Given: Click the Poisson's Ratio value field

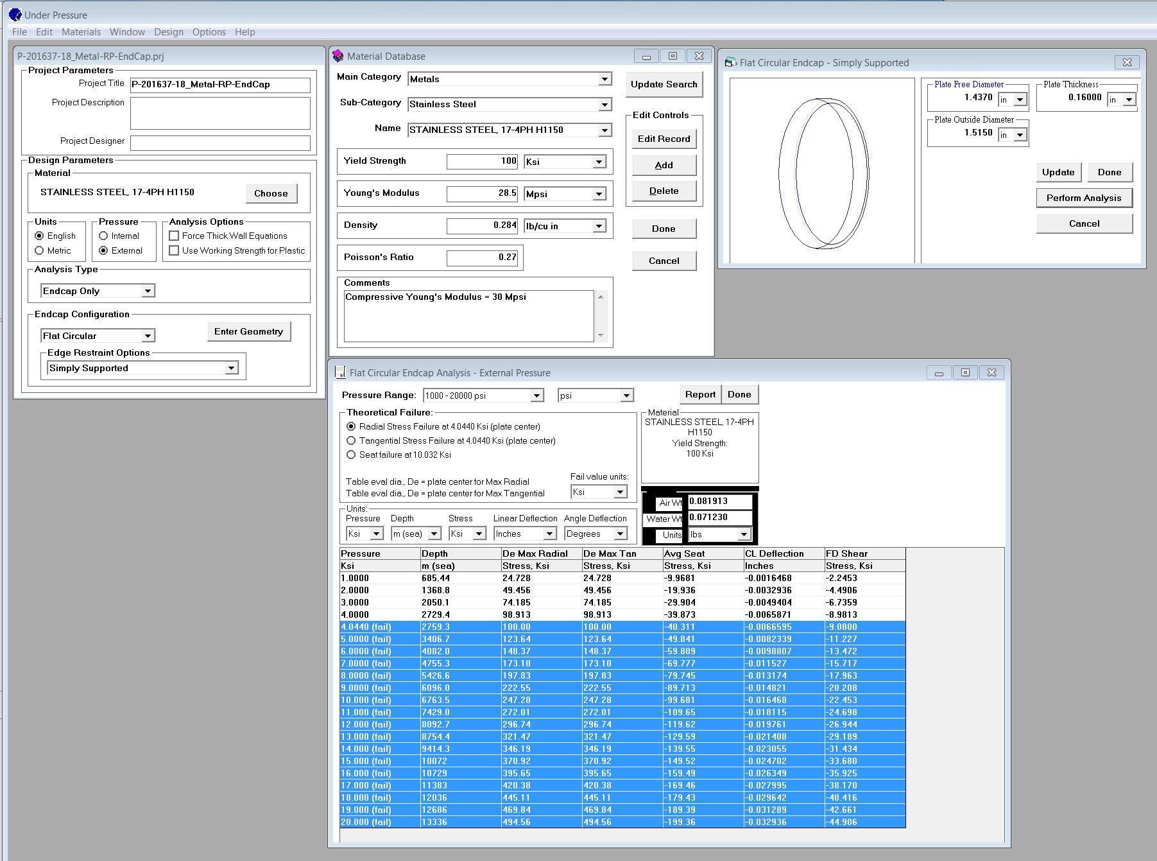Looking at the screenshot, I should pyautogui.click(x=483, y=257).
